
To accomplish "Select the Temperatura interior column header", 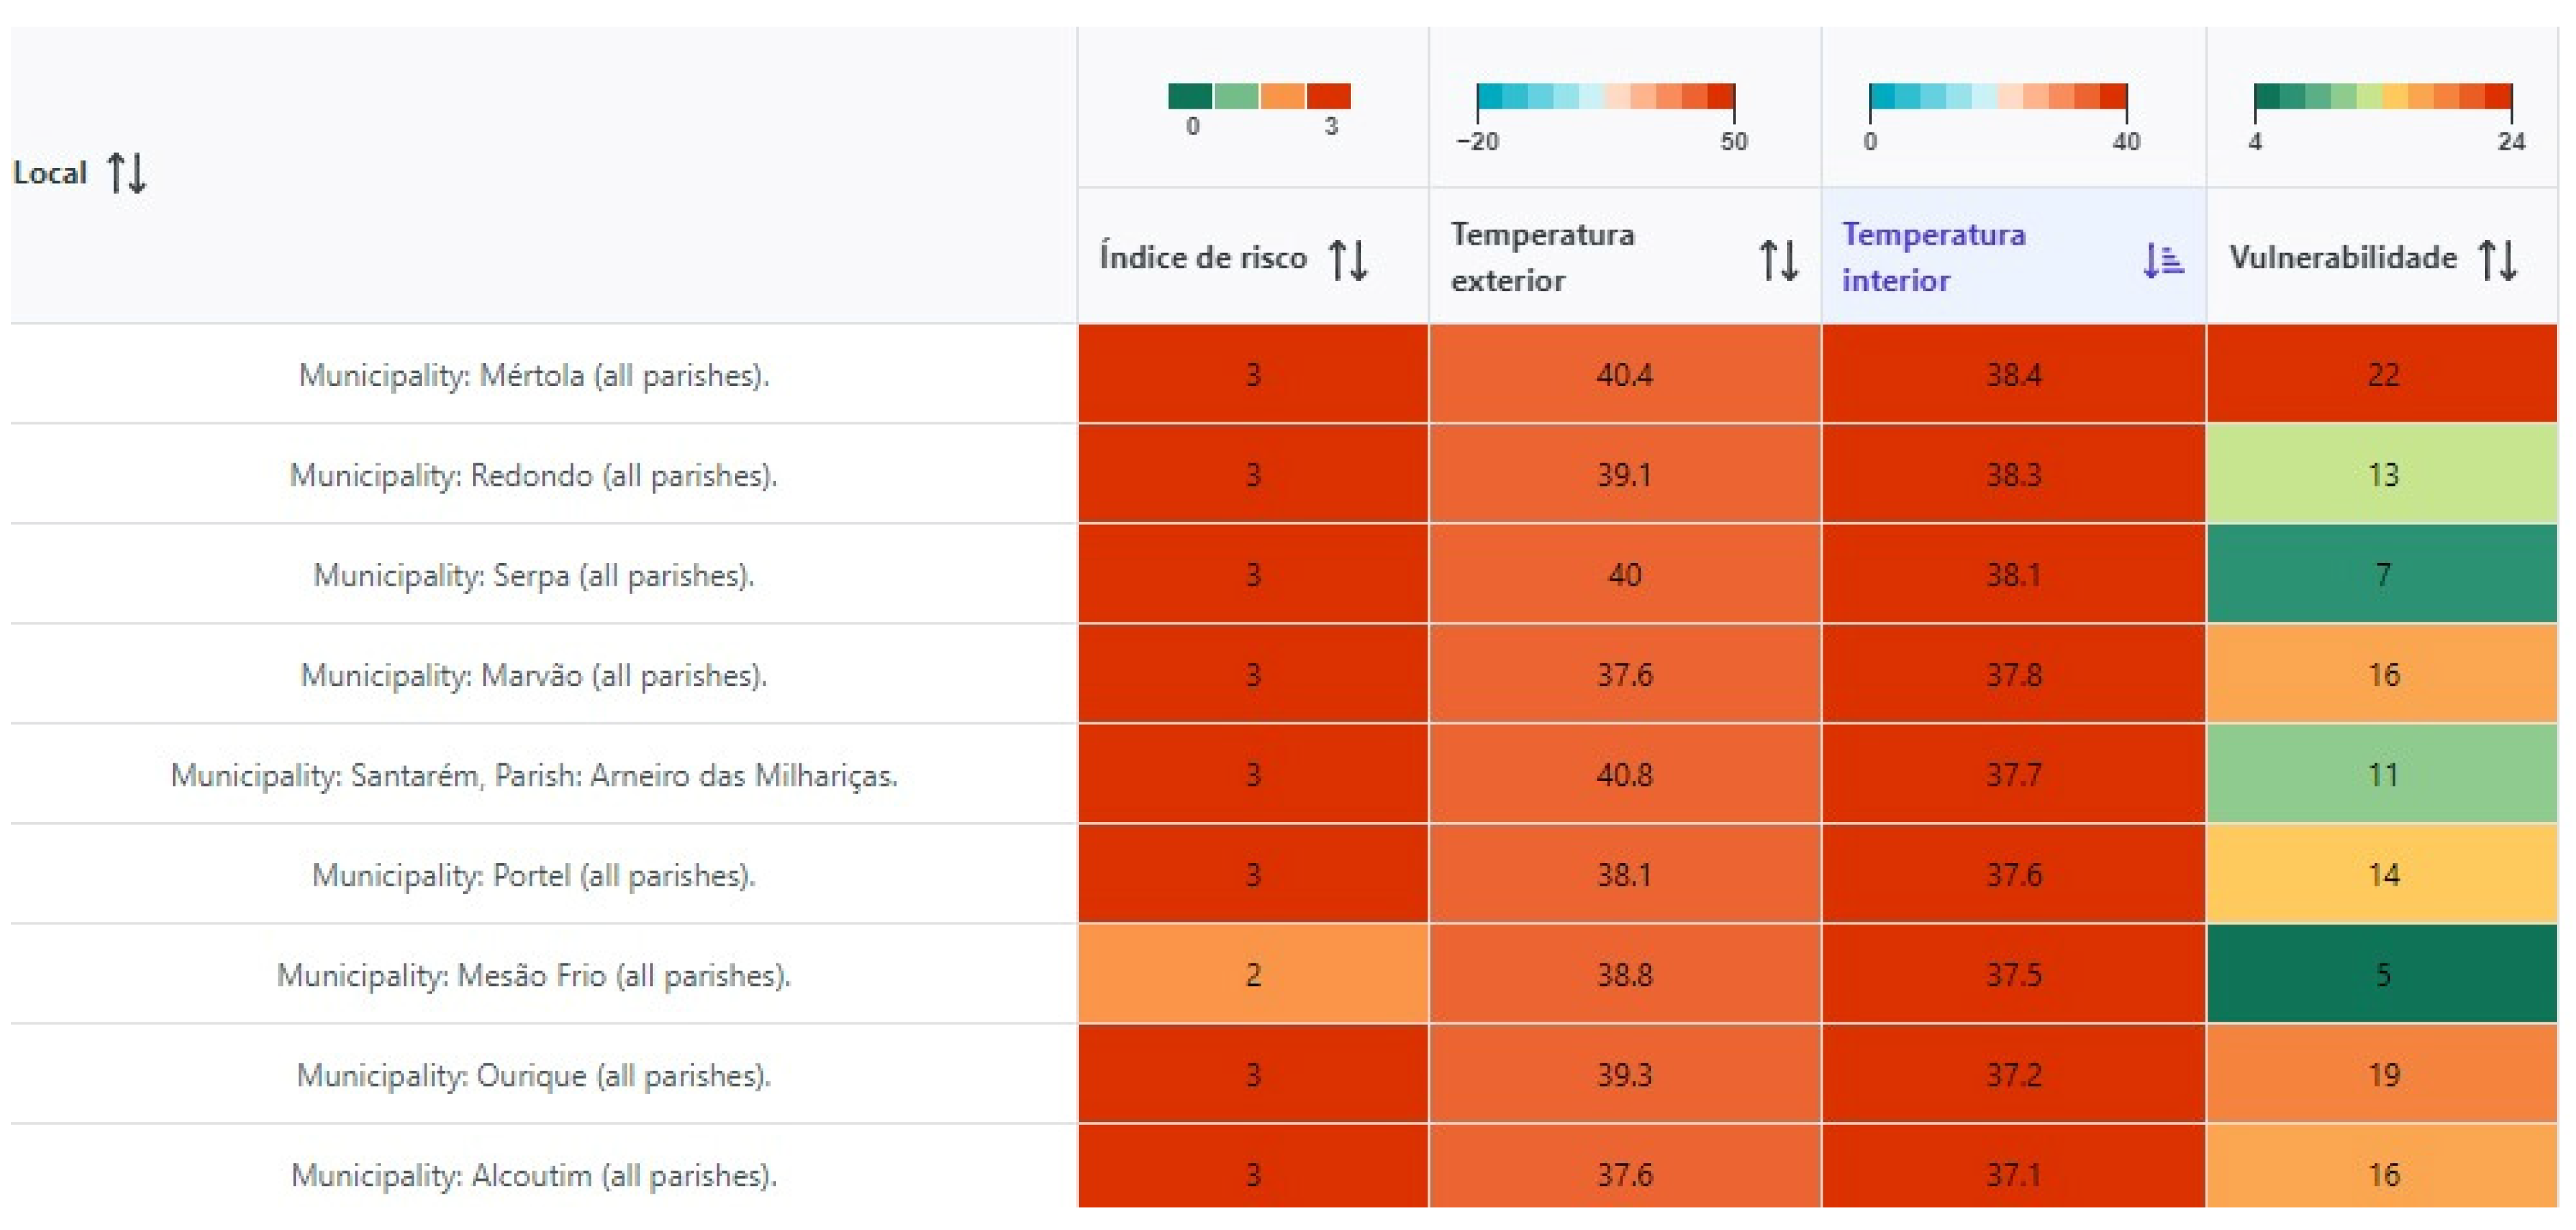I will [1934, 257].
